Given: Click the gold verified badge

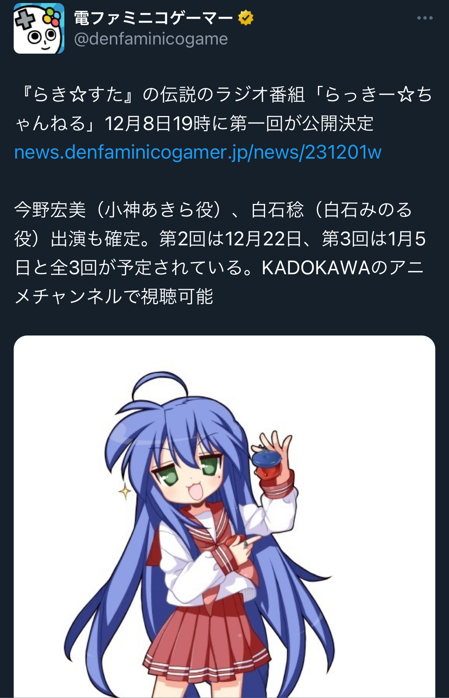Looking at the screenshot, I should [246, 18].
